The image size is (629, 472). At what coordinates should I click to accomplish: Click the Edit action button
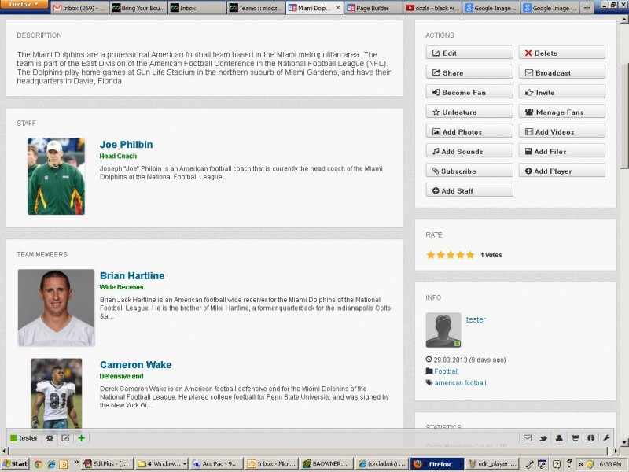pyautogui.click(x=469, y=53)
